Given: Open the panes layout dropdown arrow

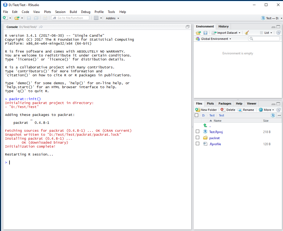Looking at the screenshot, I should coord(101,18).
